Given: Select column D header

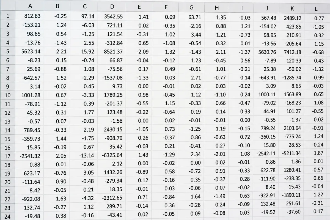Looking at the screenshot, I should coord(112,7).
